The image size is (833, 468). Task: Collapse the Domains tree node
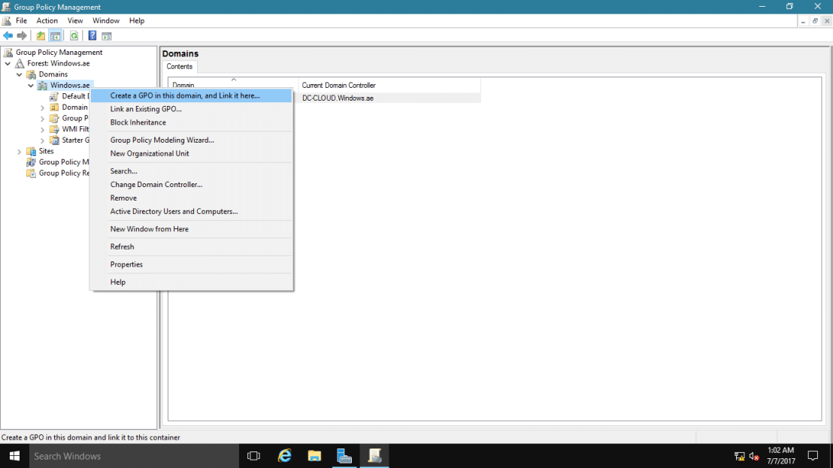tap(20, 75)
